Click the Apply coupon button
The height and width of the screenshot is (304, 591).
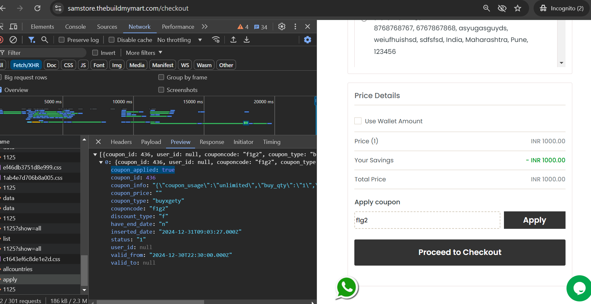point(535,220)
